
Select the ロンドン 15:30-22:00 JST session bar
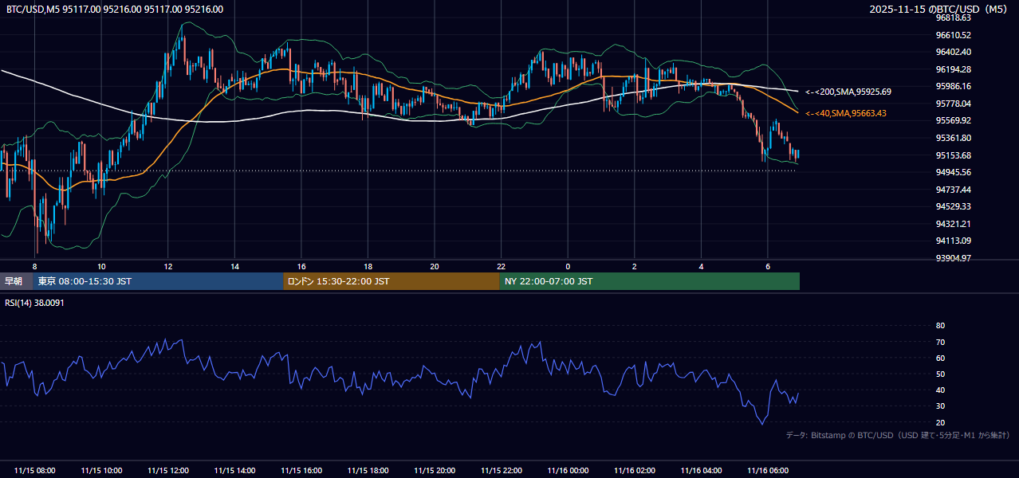coord(391,281)
